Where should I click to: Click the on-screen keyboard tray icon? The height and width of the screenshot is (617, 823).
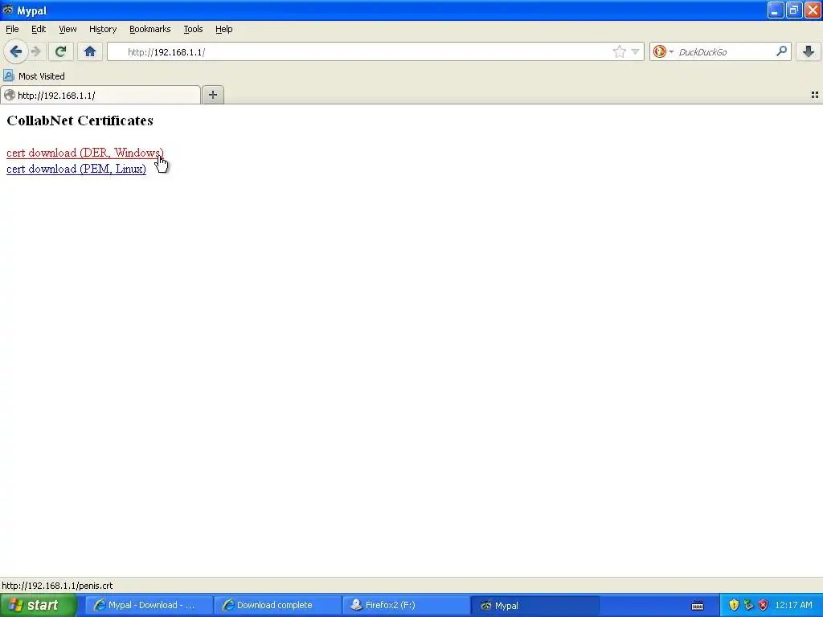698,606
